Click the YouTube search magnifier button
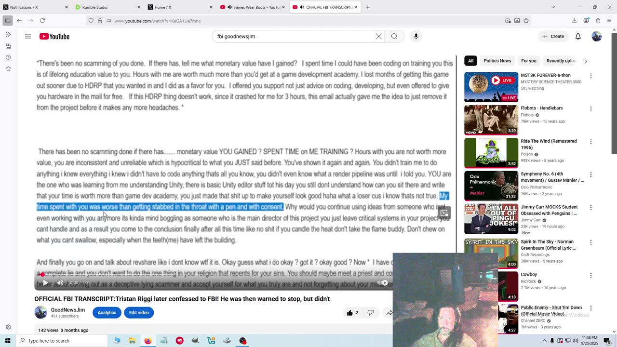617x347 pixels. 394,36
